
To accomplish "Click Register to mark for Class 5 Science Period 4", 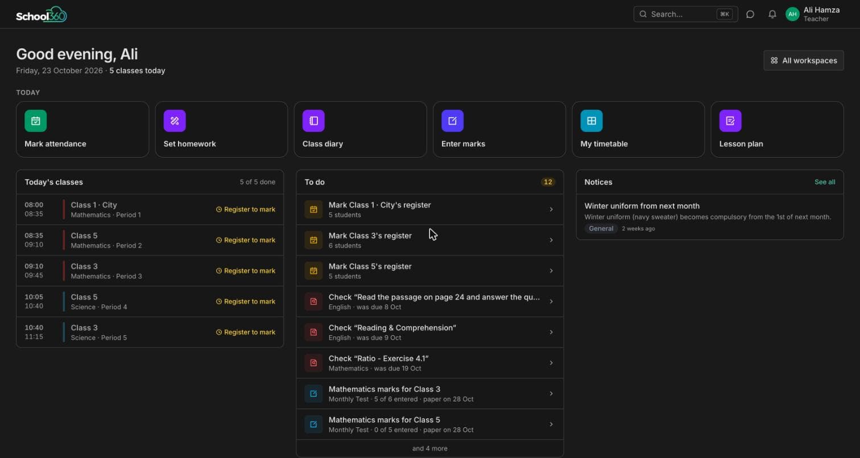I will coord(246,302).
